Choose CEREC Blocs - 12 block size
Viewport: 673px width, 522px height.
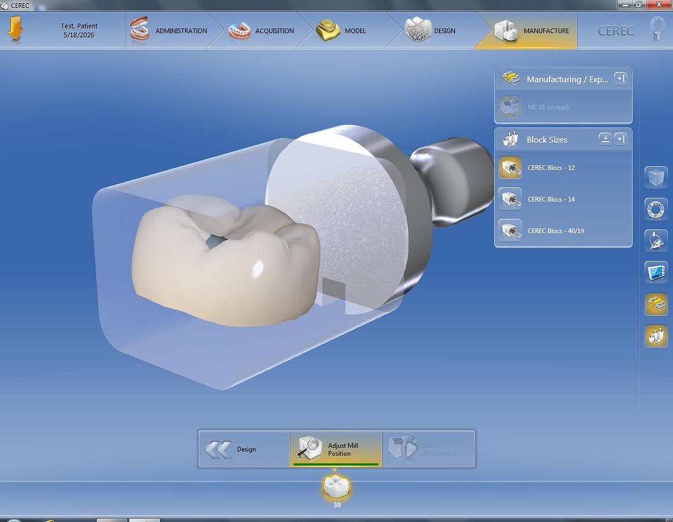pyautogui.click(x=563, y=168)
